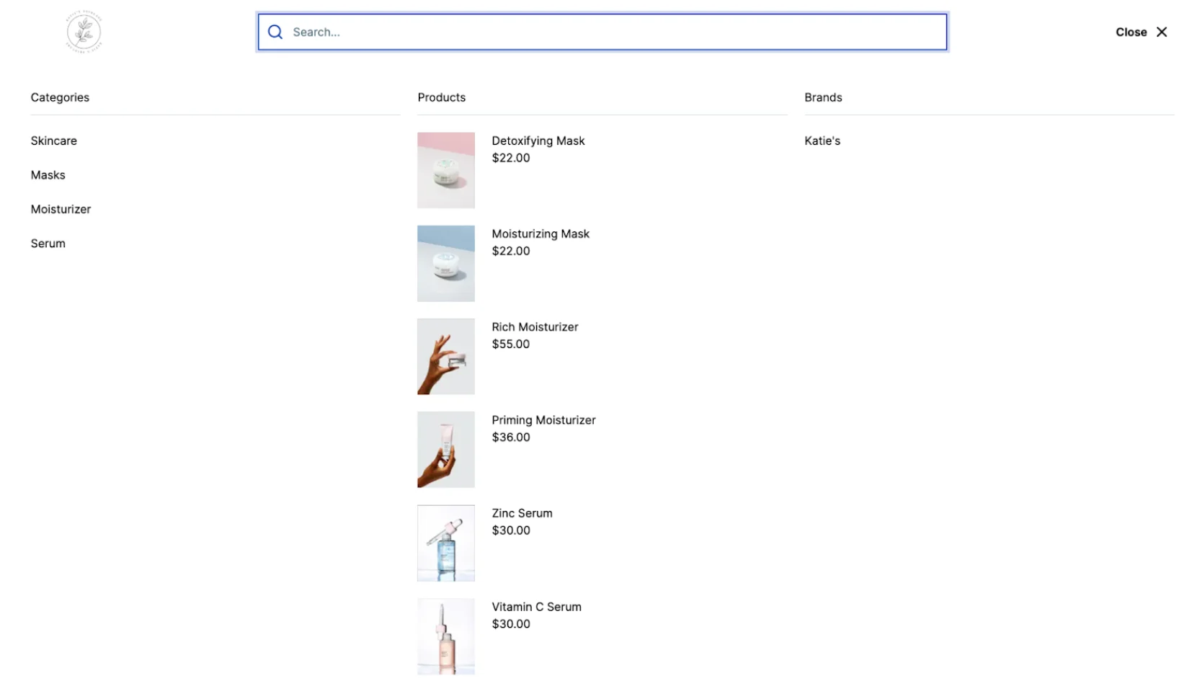
Task: Click the $36.00 price of Priming Moisturizer
Action: tap(511, 437)
